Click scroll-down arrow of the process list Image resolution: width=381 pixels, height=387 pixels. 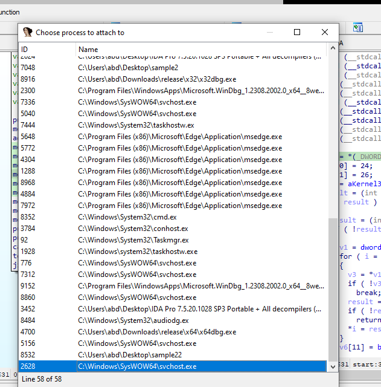coord(333,367)
